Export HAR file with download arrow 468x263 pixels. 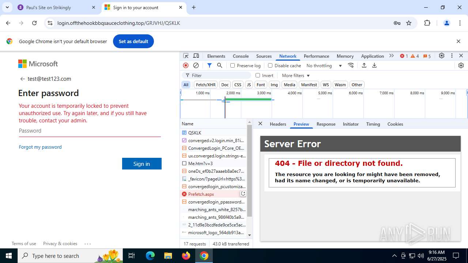pyautogui.click(x=374, y=65)
